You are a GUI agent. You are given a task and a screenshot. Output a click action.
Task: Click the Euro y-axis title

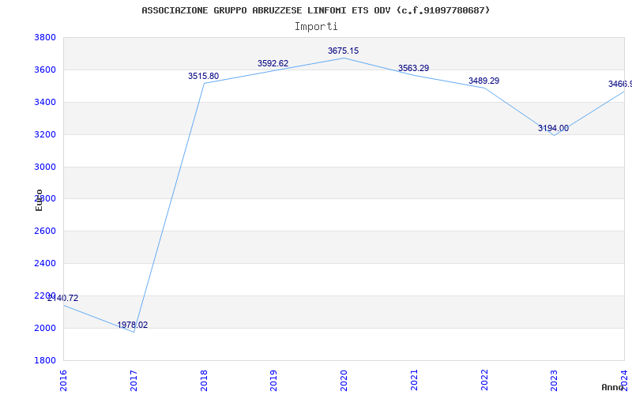click(x=39, y=200)
